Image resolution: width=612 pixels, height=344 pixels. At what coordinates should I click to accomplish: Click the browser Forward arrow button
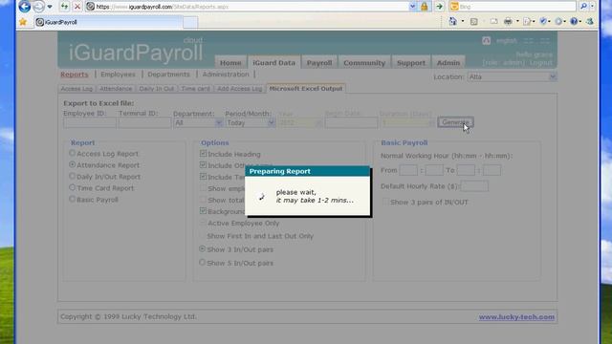[x=38, y=7]
